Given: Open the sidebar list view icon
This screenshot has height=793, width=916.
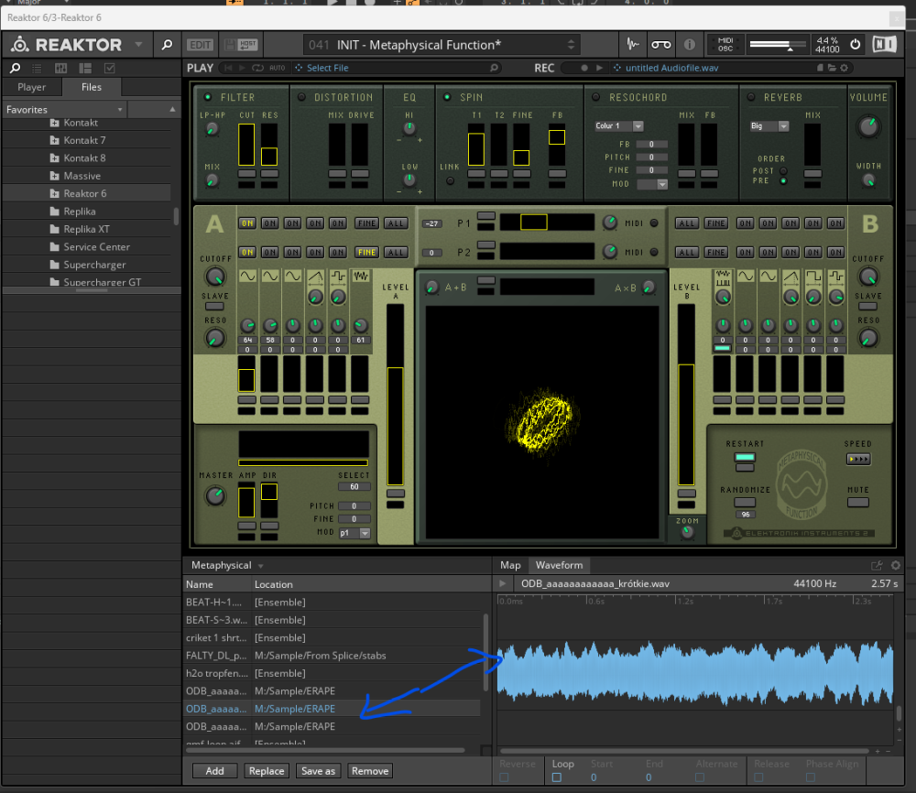Looking at the screenshot, I should (37, 69).
